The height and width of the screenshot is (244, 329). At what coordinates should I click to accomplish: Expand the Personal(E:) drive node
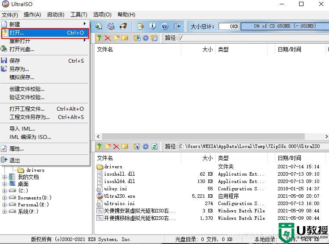[4, 205]
